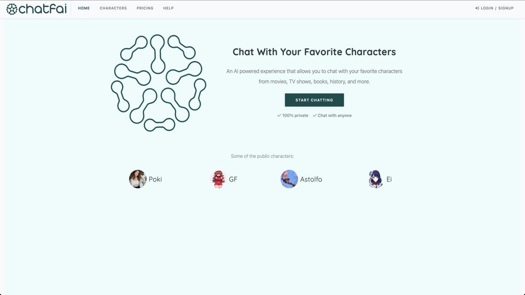Open the Poki character name link
Screen dimensions: 525x295
[155, 179]
